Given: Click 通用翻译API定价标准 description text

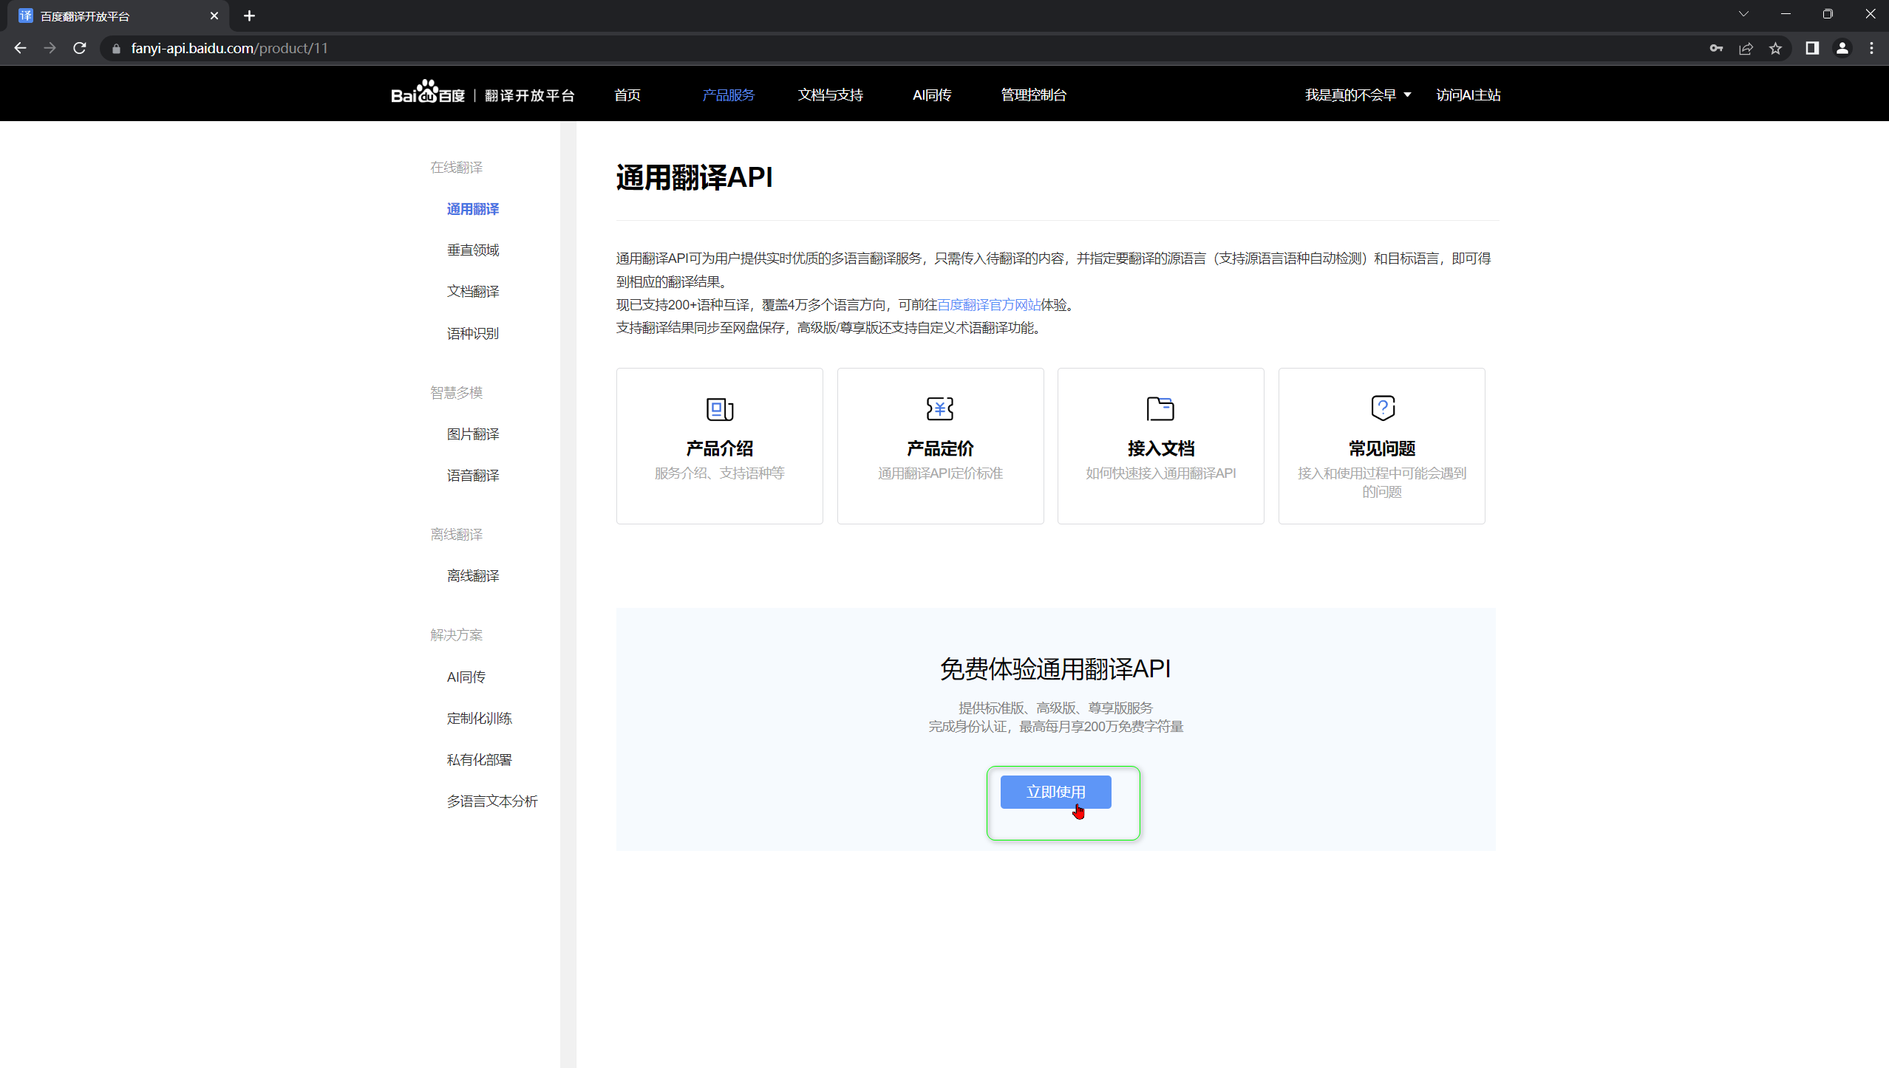Looking at the screenshot, I should point(940,473).
